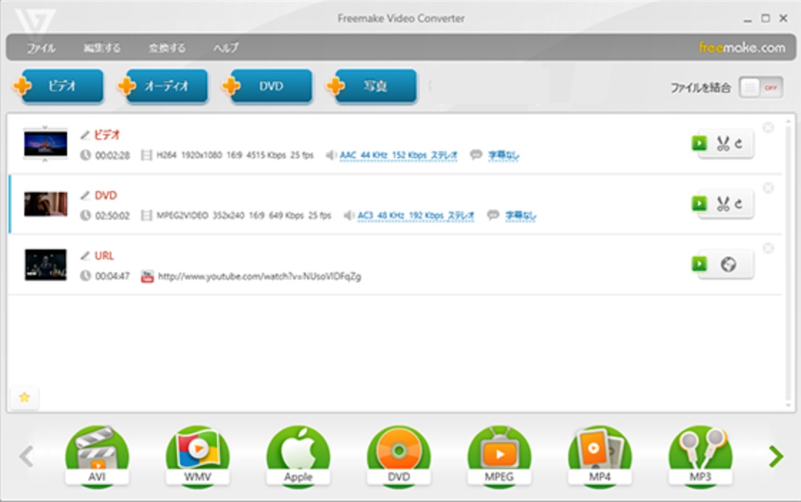Open the scissors editor for ビデオ item

(723, 143)
